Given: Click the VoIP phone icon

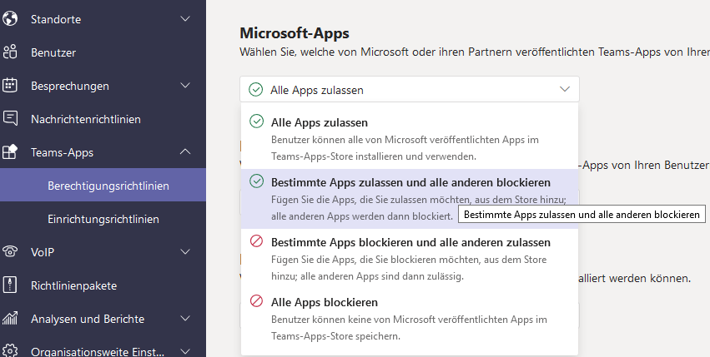Looking at the screenshot, I should [10, 251].
